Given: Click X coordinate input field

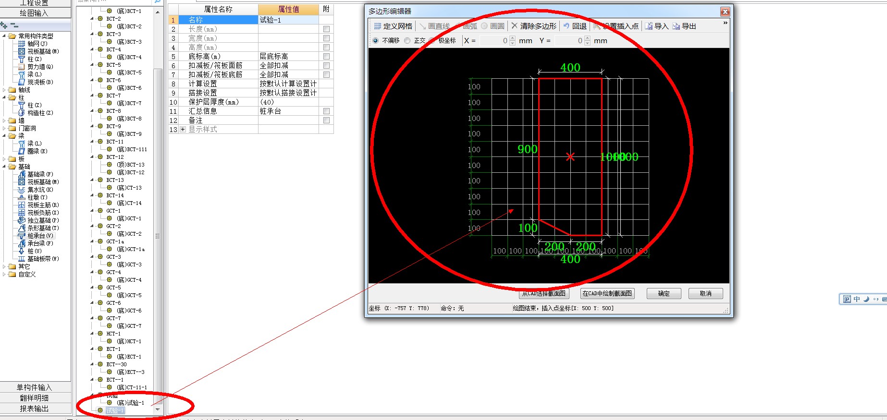Looking at the screenshot, I should tap(494, 41).
